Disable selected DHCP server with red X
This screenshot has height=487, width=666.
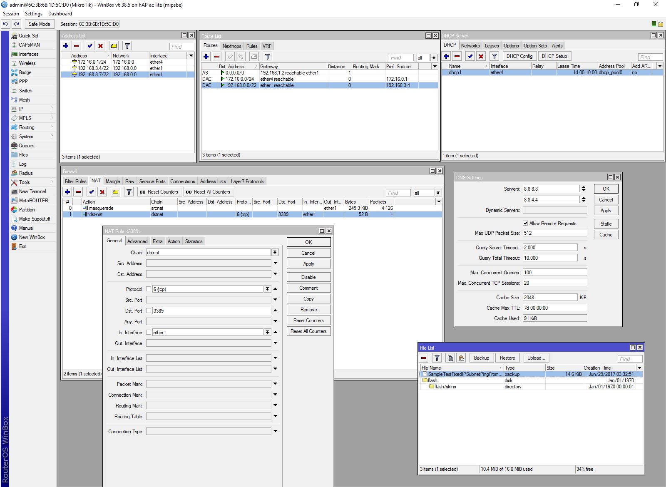pyautogui.click(x=481, y=56)
